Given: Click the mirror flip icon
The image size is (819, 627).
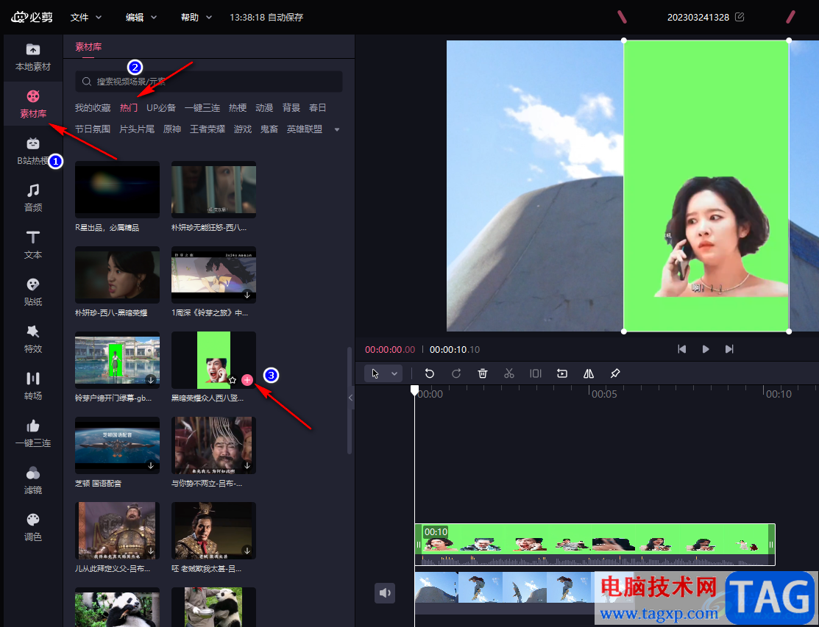Looking at the screenshot, I should pyautogui.click(x=589, y=373).
